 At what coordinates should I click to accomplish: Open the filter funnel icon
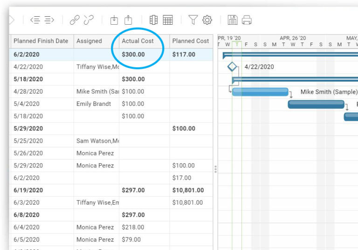pyautogui.click(x=193, y=20)
